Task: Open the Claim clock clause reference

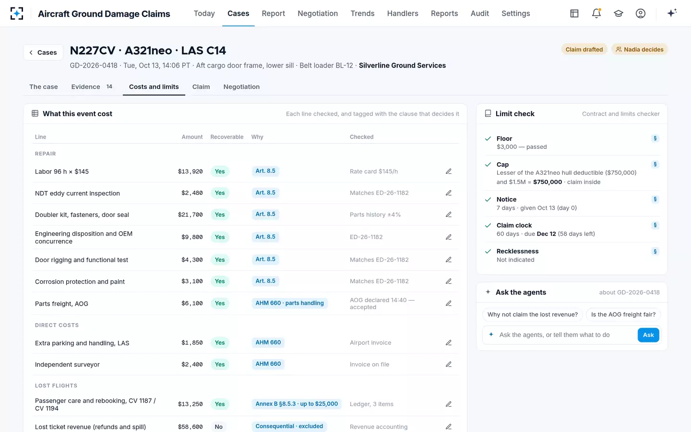Action: 655,226
